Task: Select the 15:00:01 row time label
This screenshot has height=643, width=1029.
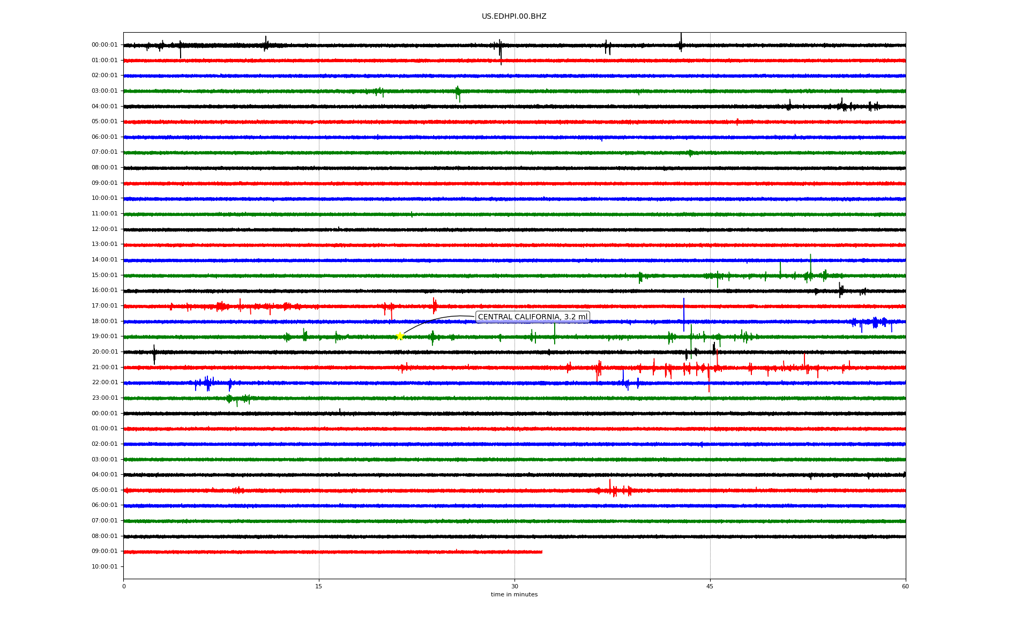Action: click(105, 275)
